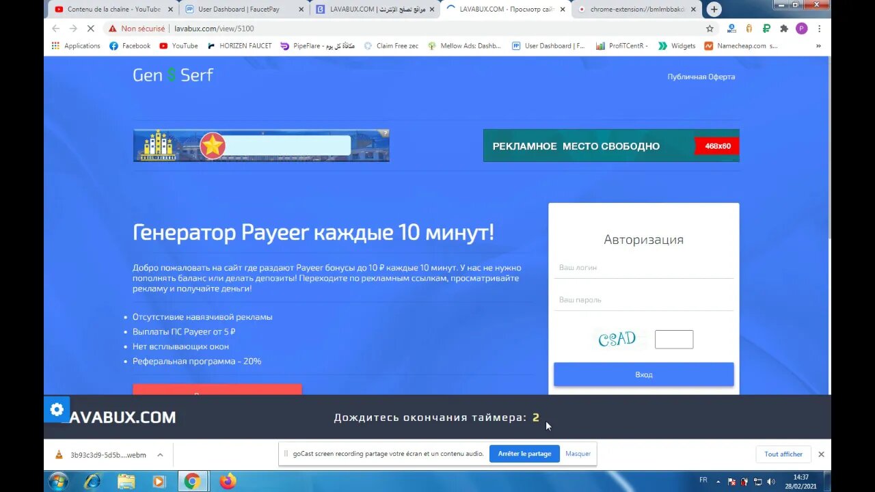
Task: Click the Action Center flag tray icon
Action: click(731, 482)
